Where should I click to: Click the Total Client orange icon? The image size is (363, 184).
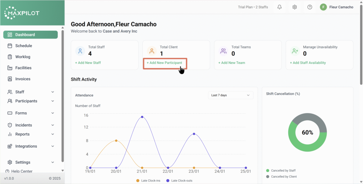[x=152, y=51]
